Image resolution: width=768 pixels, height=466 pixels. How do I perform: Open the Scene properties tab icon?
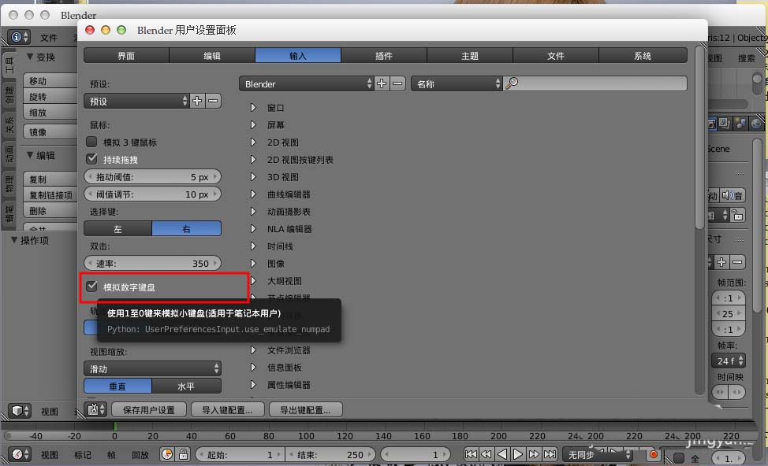740,124
